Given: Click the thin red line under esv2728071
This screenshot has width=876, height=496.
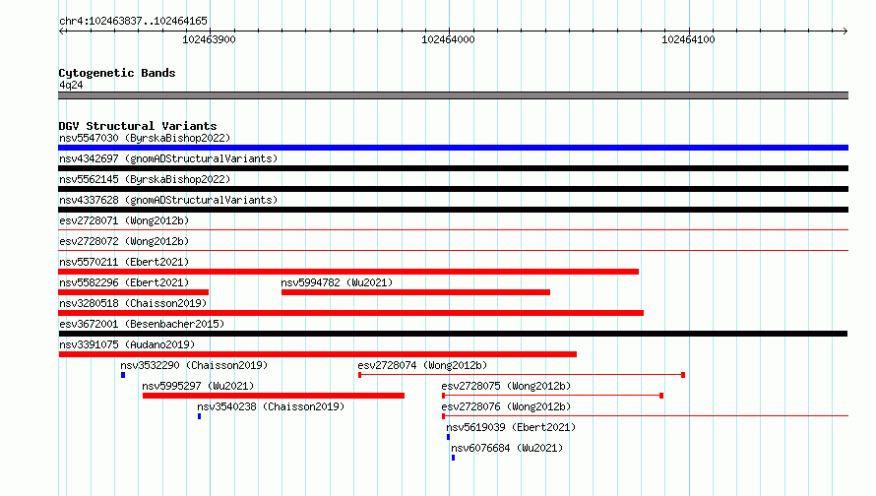Looking at the screenshot, I should click(453, 229).
